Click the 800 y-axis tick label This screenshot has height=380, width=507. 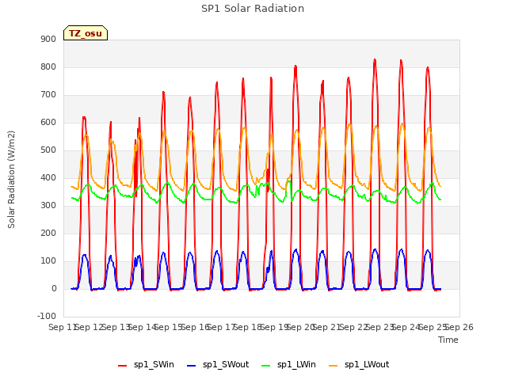point(48,66)
